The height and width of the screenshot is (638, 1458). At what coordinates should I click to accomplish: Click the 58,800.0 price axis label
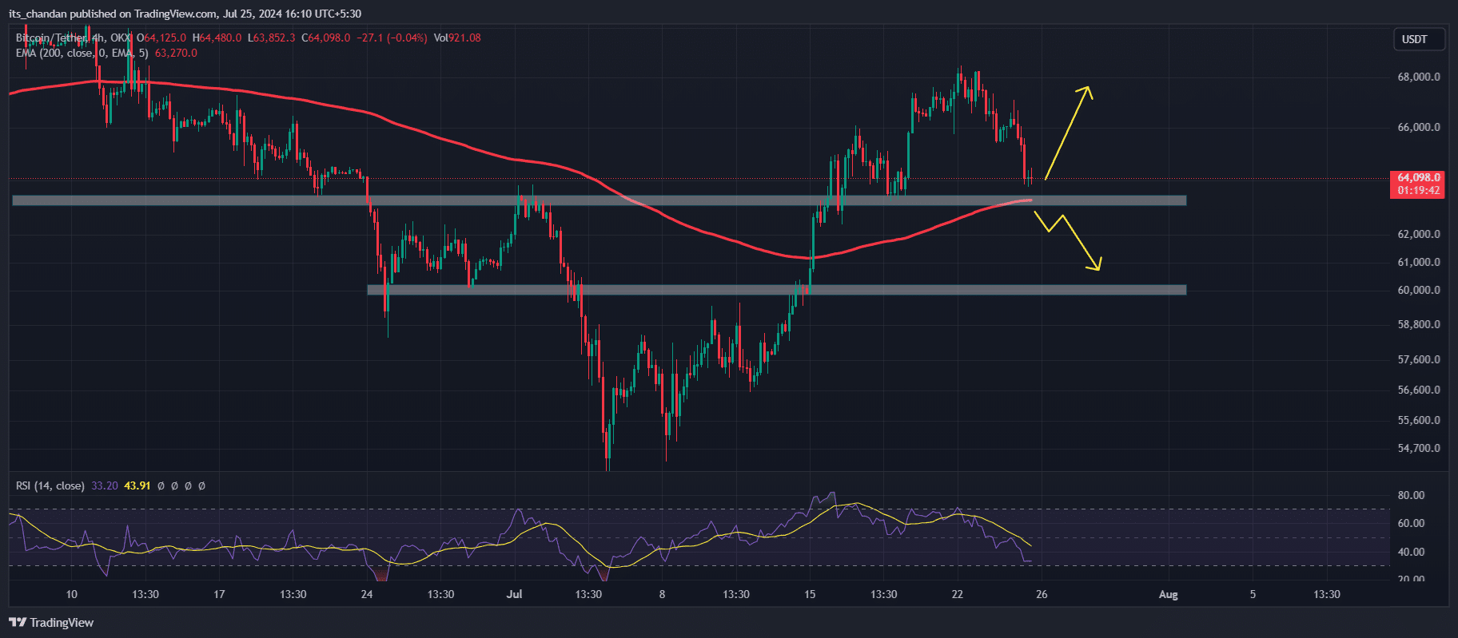[x=1419, y=324]
